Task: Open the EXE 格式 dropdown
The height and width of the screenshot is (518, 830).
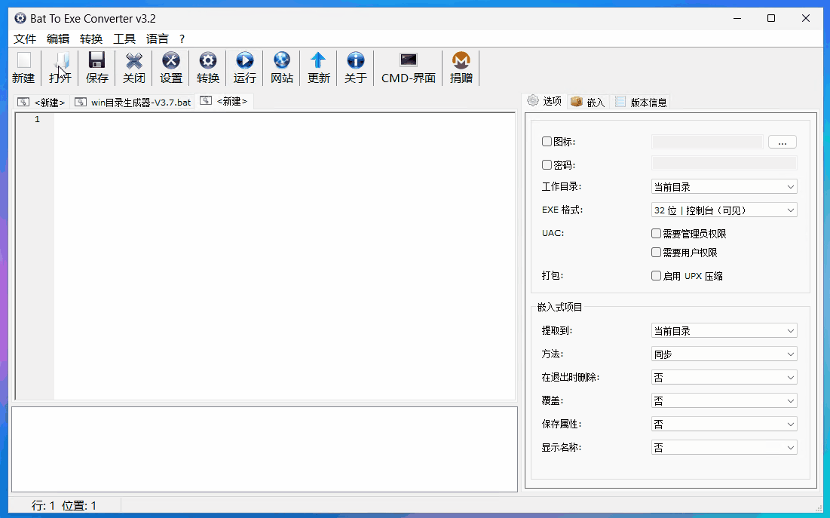Action: (x=724, y=210)
